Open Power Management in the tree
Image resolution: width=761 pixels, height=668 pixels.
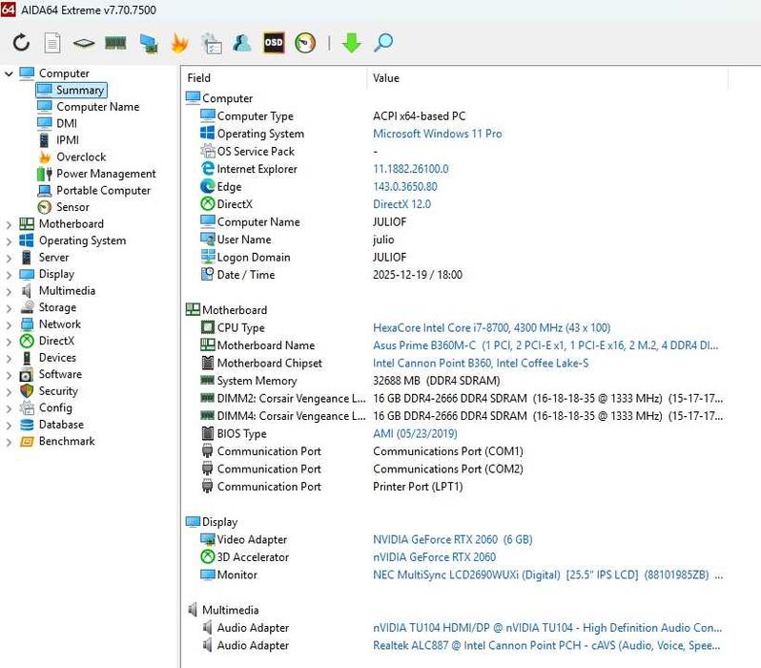tap(105, 174)
